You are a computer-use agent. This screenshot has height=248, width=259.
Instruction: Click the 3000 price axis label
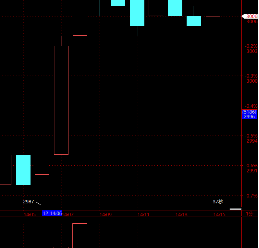[x=252, y=81]
